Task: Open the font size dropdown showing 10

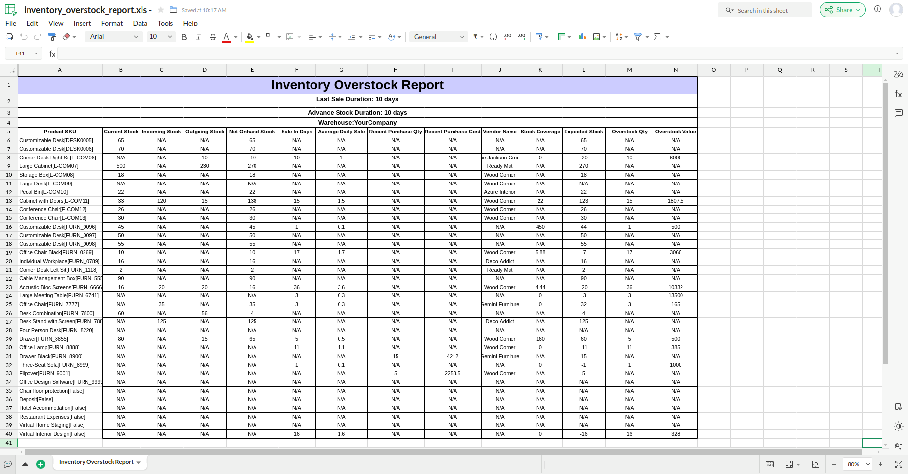Action: click(x=161, y=37)
